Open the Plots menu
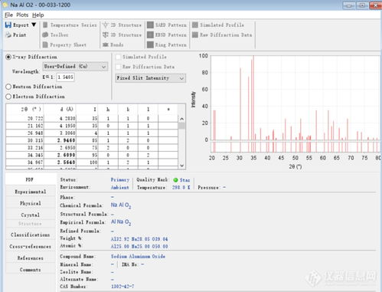This screenshot has width=382, height=292. [22, 15]
